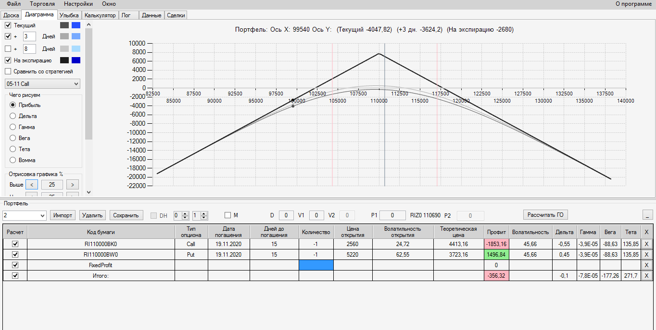Screen dimensions: 656x330
Task: Switch to the Доска tab
Action: pyautogui.click(x=11, y=15)
